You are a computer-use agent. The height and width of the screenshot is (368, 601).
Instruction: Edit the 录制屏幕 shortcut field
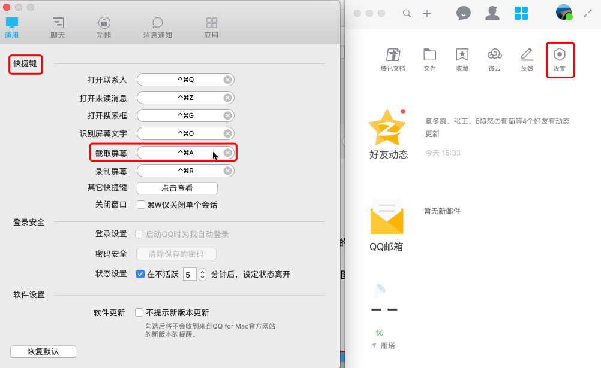[x=185, y=171]
